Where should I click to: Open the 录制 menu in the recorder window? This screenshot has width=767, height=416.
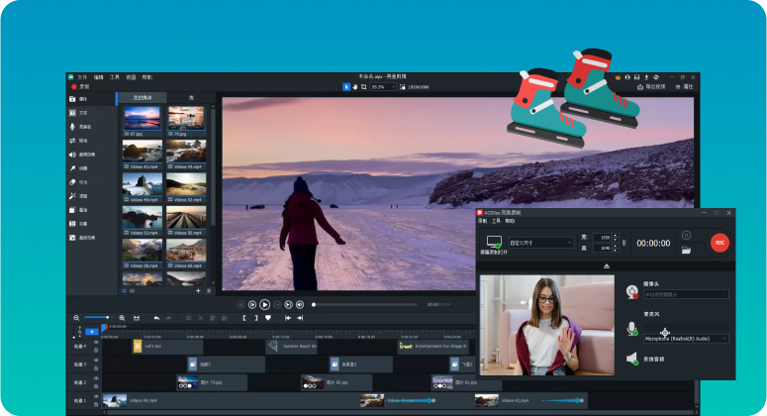click(x=482, y=221)
